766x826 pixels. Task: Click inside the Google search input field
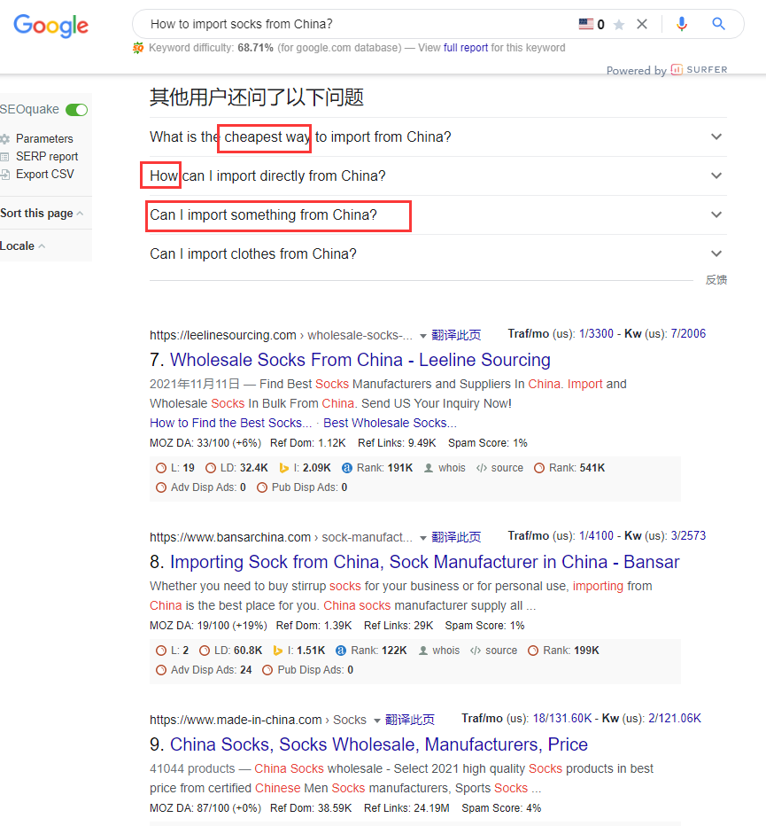(354, 25)
